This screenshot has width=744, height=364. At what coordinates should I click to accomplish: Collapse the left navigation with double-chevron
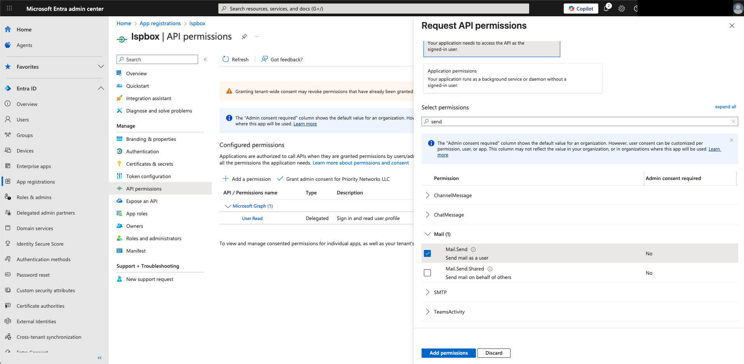[99, 358]
